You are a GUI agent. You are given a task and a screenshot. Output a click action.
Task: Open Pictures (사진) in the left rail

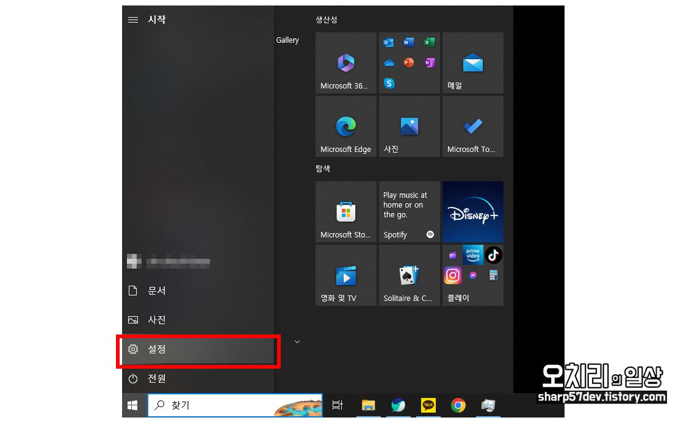click(x=198, y=320)
